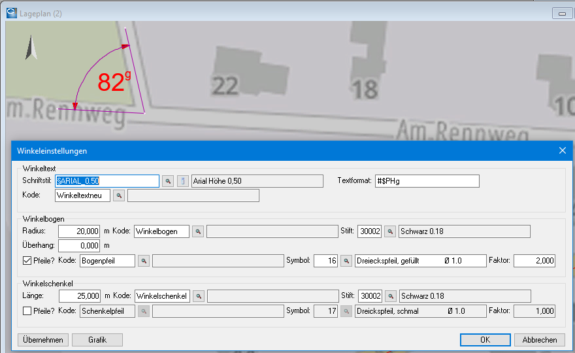Click the Textformat field #$PHg

(x=427, y=181)
